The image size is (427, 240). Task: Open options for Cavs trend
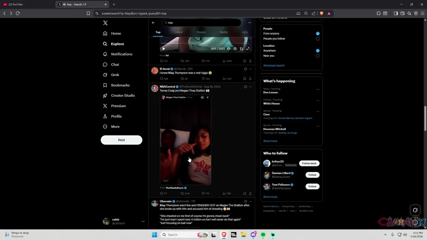318,111
